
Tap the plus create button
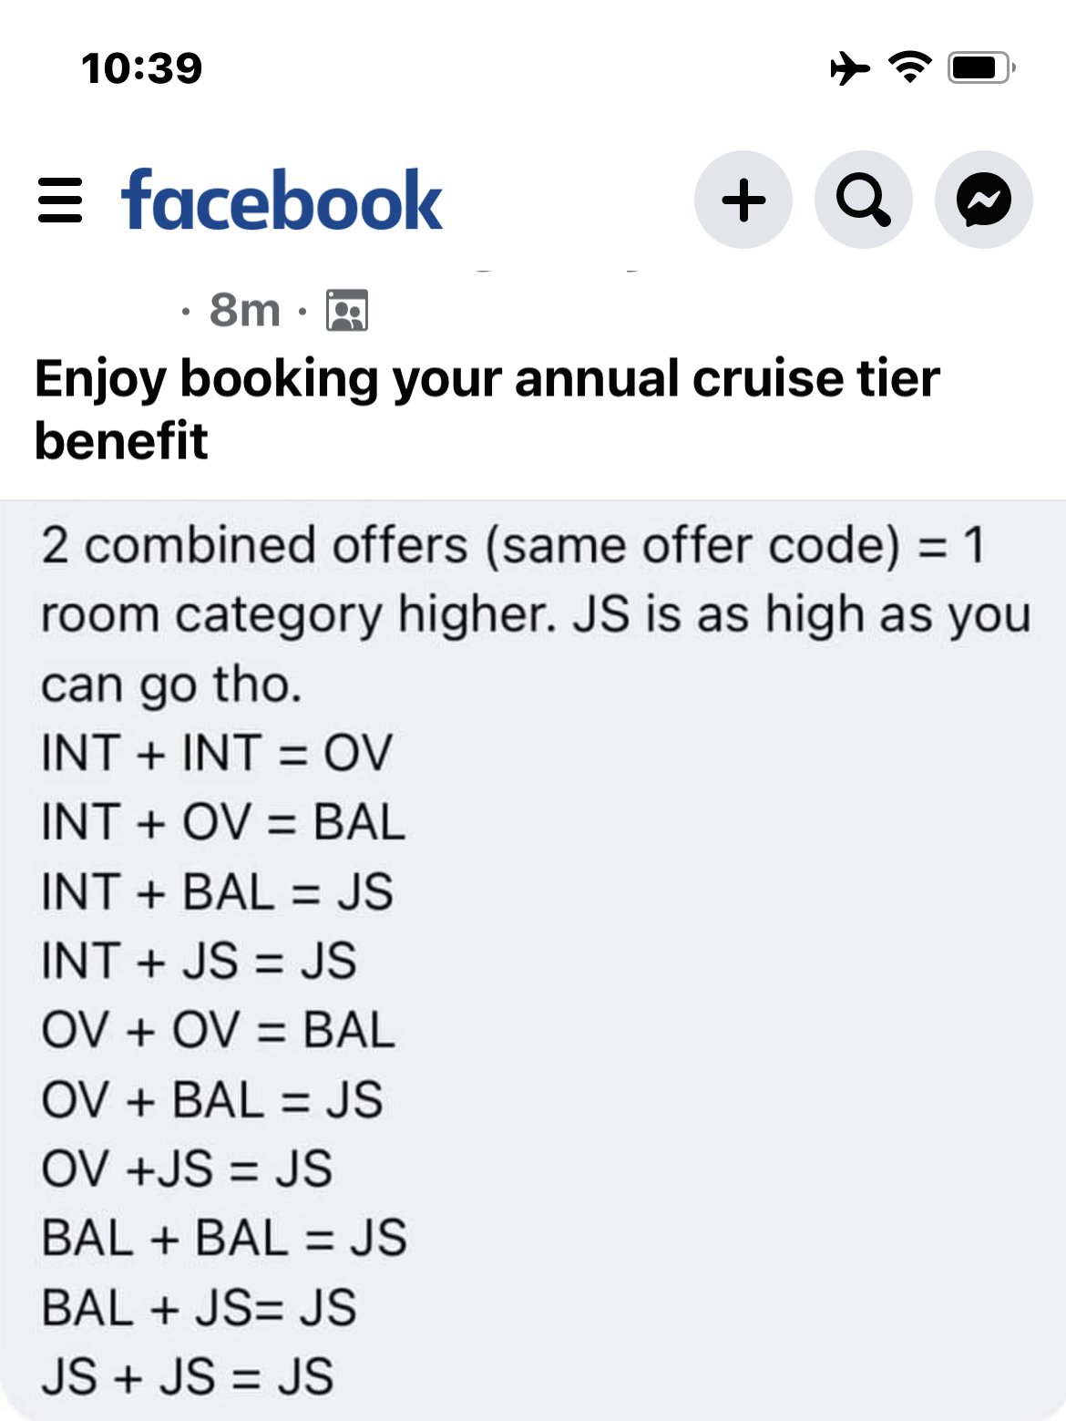click(743, 200)
